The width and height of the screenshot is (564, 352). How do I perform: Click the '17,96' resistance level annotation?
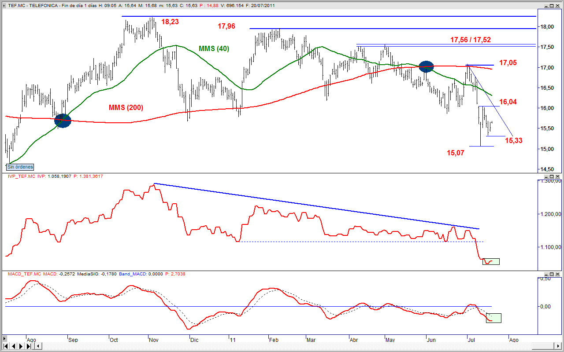click(x=226, y=26)
